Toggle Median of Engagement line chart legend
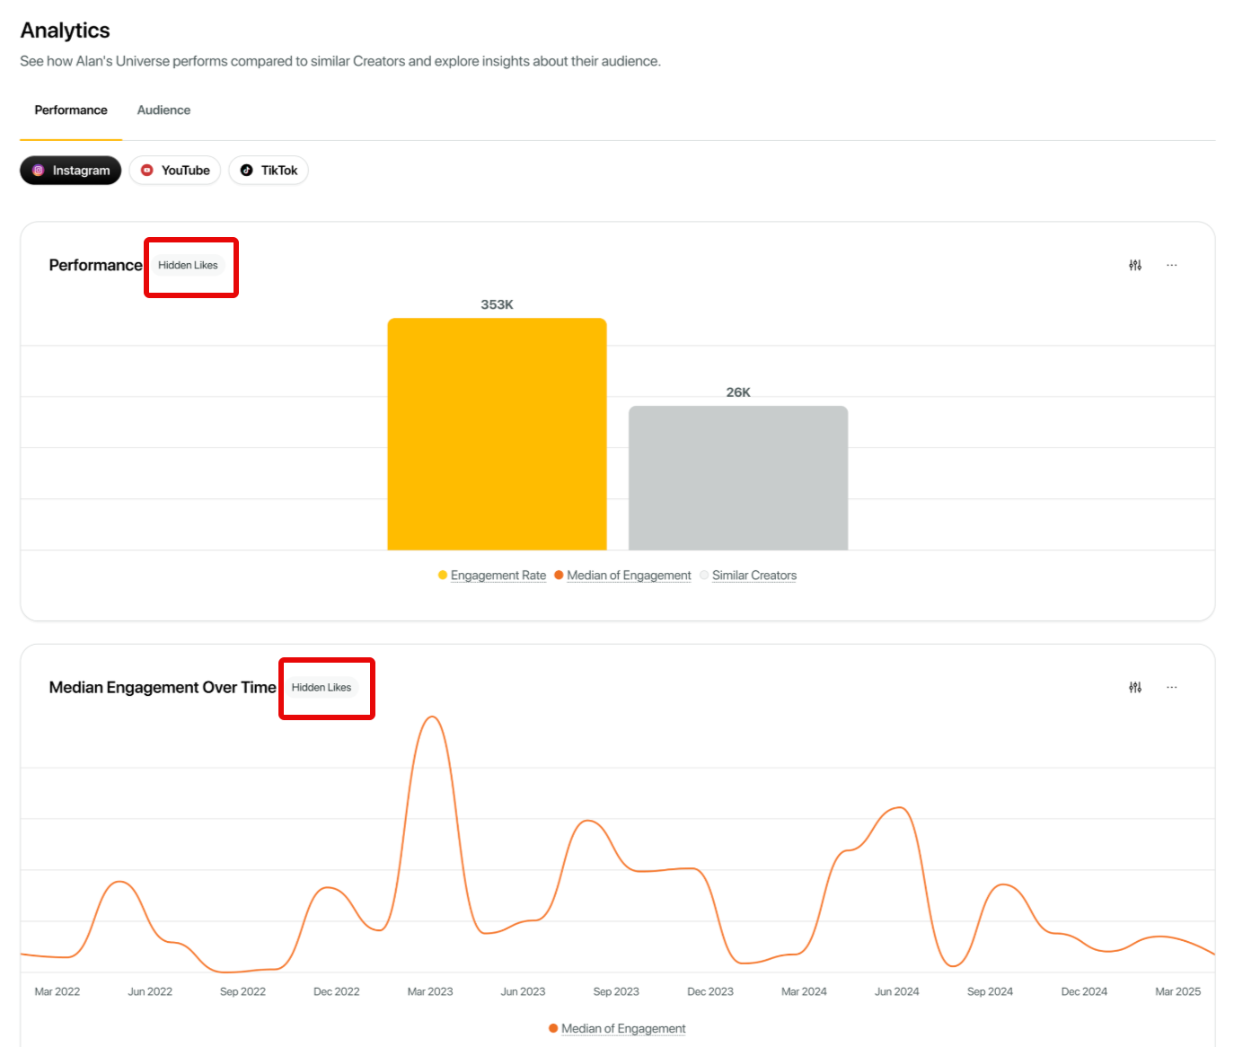Viewport: 1234px width, 1047px height. point(617,1029)
